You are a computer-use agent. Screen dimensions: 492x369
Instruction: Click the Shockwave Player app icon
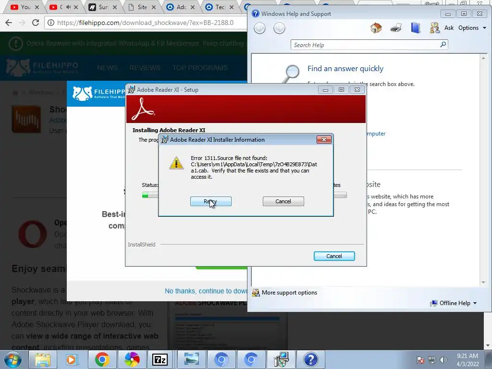coord(26,119)
